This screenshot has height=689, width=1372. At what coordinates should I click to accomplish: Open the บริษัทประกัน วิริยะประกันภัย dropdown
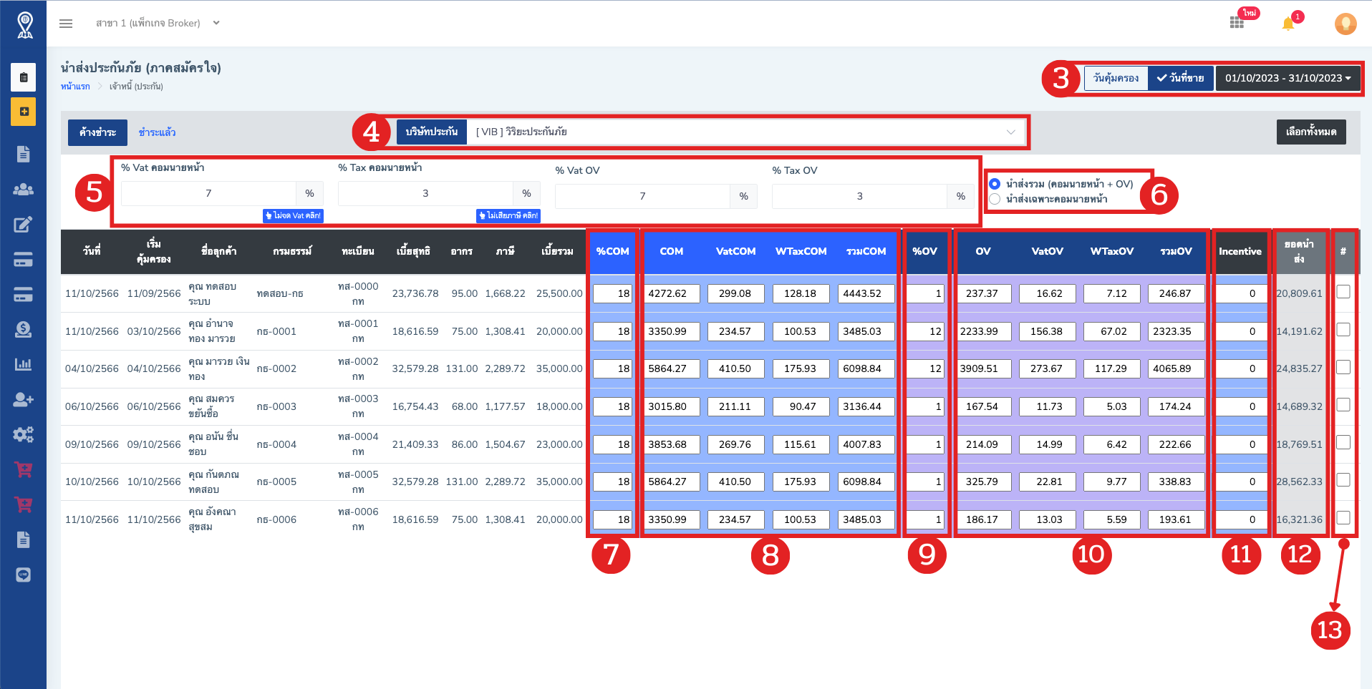[x=746, y=132]
